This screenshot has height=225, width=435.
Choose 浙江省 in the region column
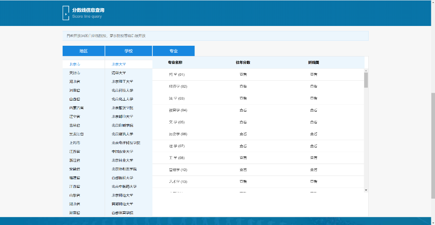coord(75,160)
